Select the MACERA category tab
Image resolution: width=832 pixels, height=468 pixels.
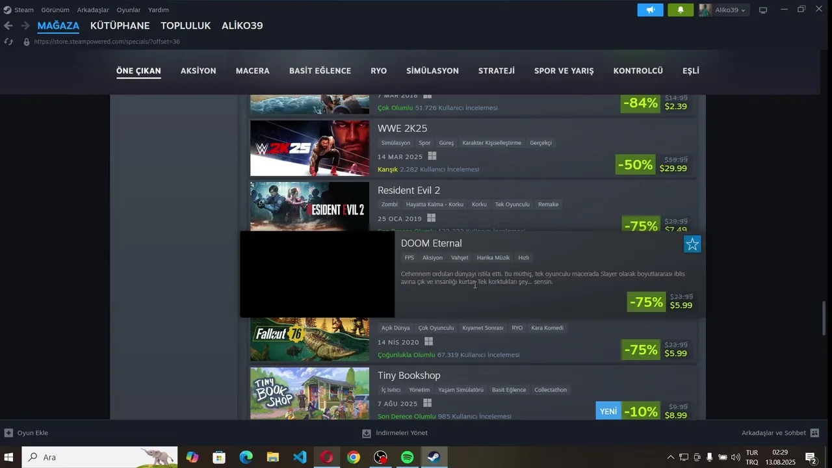(x=252, y=71)
